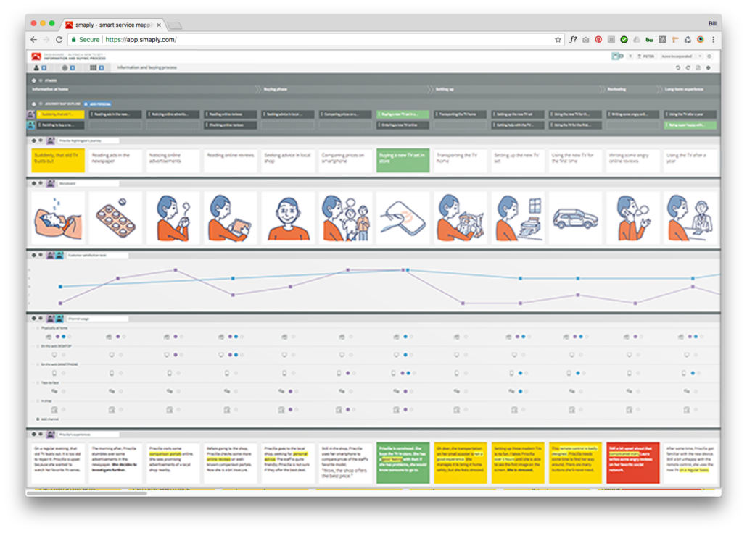This screenshot has width=747, height=533.
Task: Expand the stakeholder map blue arrow button
Action: point(73,68)
